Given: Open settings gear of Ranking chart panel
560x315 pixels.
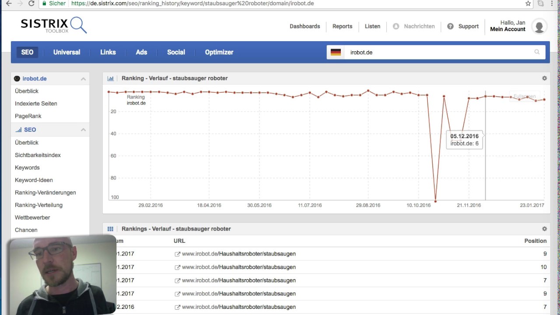Looking at the screenshot, I should pyautogui.click(x=544, y=78).
